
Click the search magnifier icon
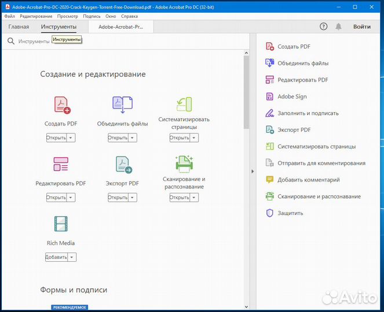click(11, 41)
